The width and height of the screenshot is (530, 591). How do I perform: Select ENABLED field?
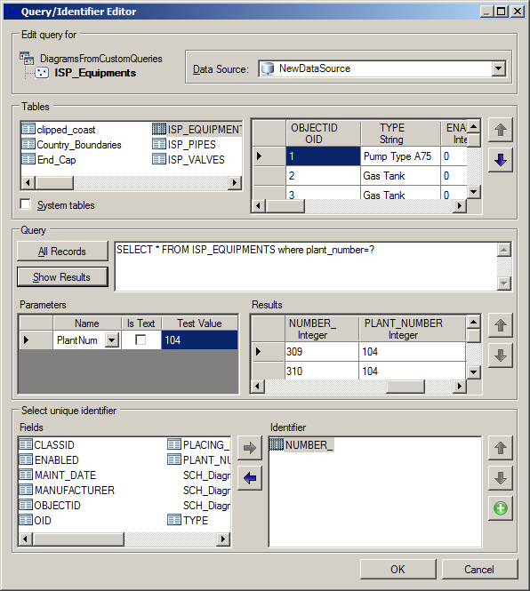[49, 459]
